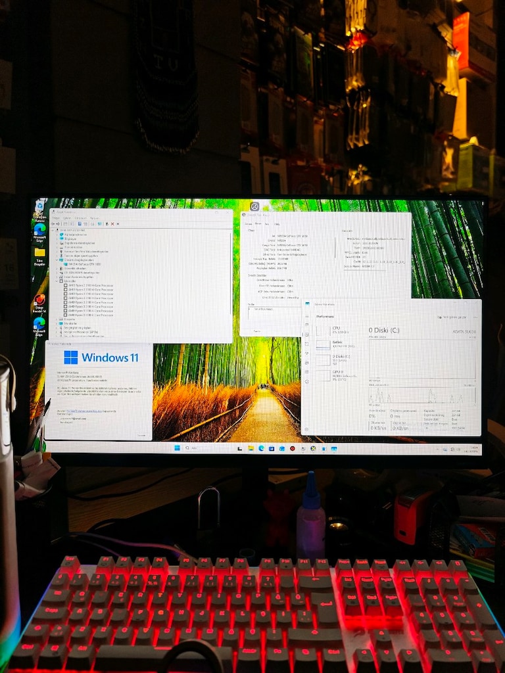Select 0 Diski (C:) in performance list

335,360
